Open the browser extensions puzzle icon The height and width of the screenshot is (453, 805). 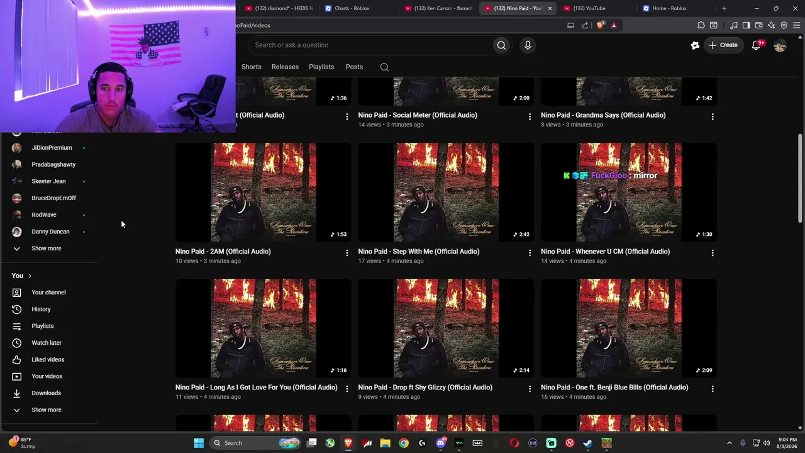[701, 25]
